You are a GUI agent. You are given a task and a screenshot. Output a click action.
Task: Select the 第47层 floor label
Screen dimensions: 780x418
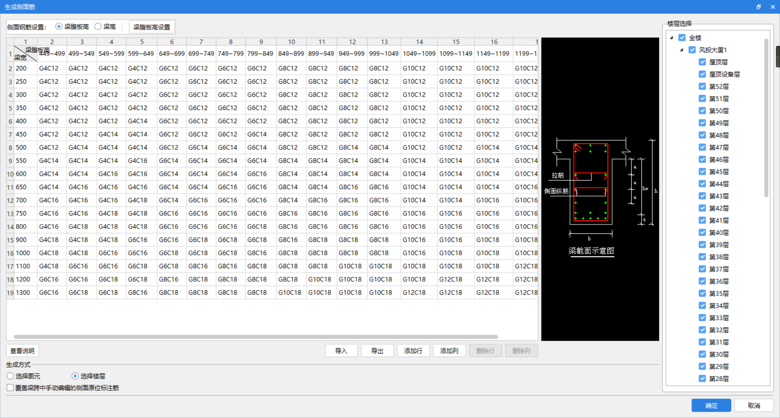(719, 147)
